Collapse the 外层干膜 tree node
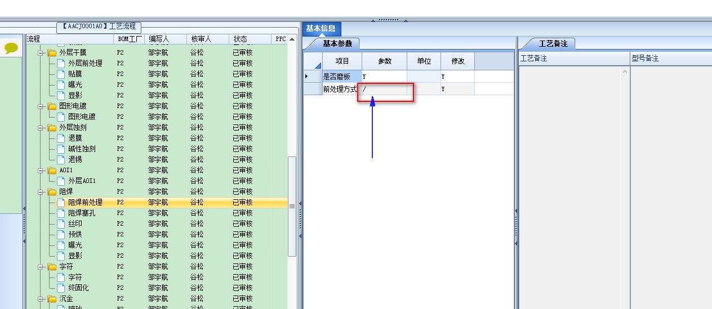The height and width of the screenshot is (309, 712). 41,52
